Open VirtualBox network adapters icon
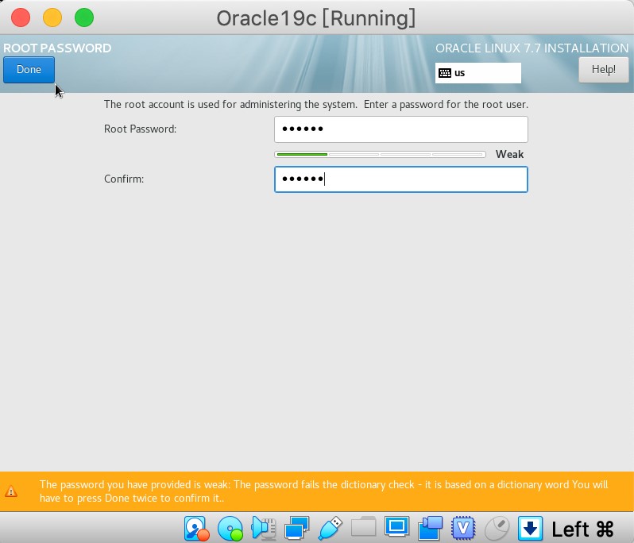This screenshot has width=634, height=543. coord(297,528)
